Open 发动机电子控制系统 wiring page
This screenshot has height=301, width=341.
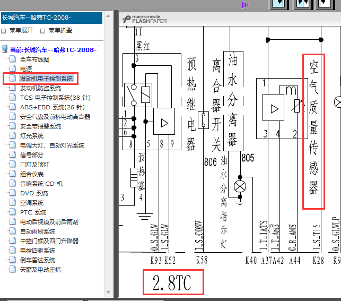[x=46, y=79]
